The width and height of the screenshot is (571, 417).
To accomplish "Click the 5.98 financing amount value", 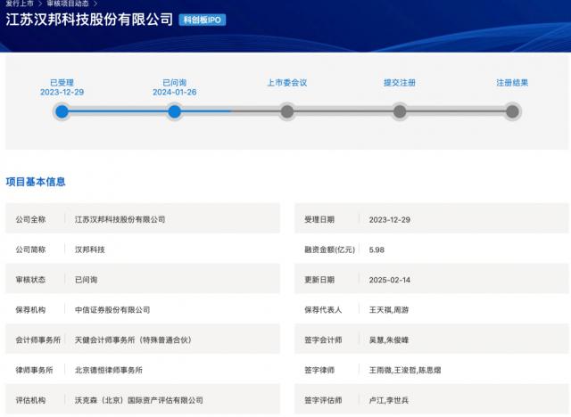I will click(x=378, y=249).
